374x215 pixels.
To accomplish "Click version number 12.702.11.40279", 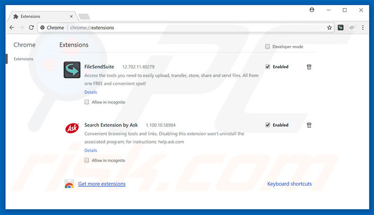I will [138, 67].
